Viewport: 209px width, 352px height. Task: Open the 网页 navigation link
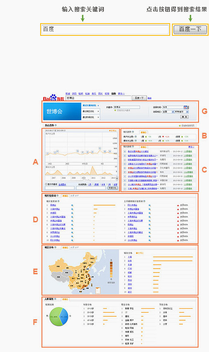[74, 93]
